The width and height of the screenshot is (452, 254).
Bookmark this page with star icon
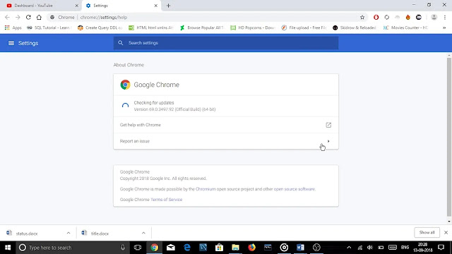362,17
